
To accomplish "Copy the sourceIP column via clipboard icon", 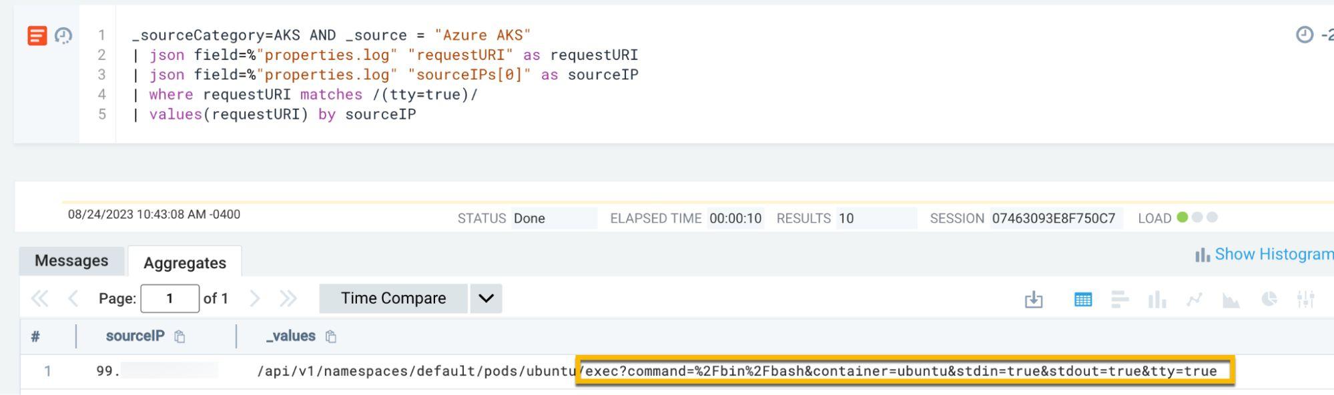I will point(180,337).
